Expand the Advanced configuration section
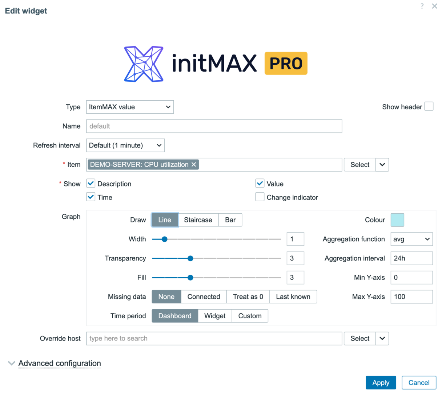 (x=60, y=363)
